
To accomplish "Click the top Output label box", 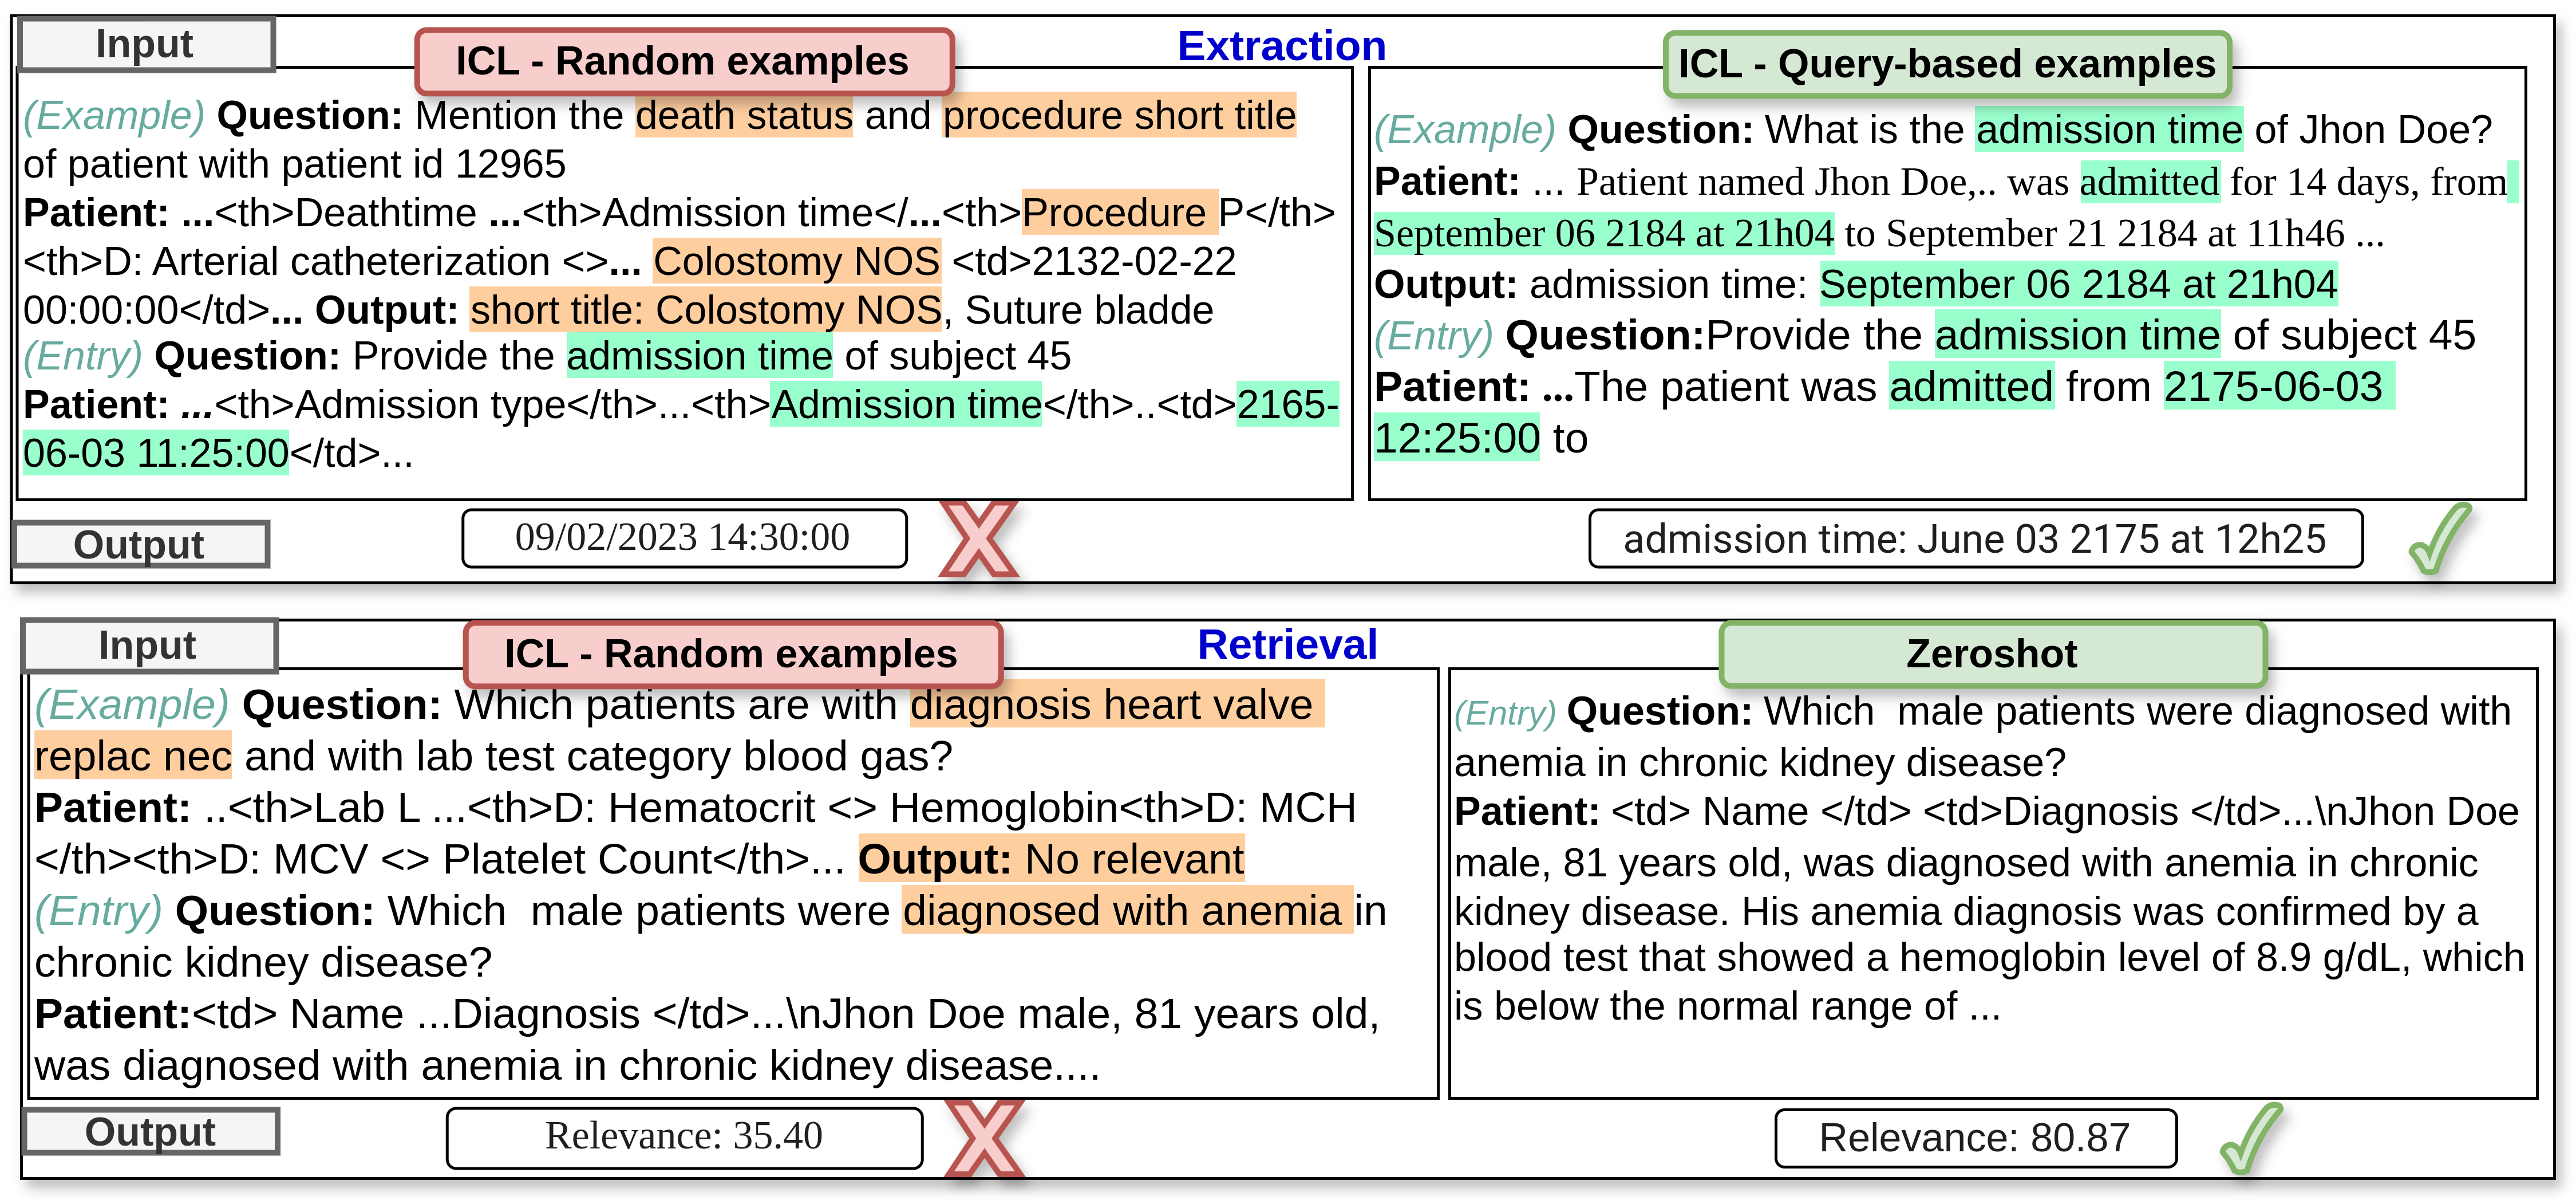I will 140,545.
